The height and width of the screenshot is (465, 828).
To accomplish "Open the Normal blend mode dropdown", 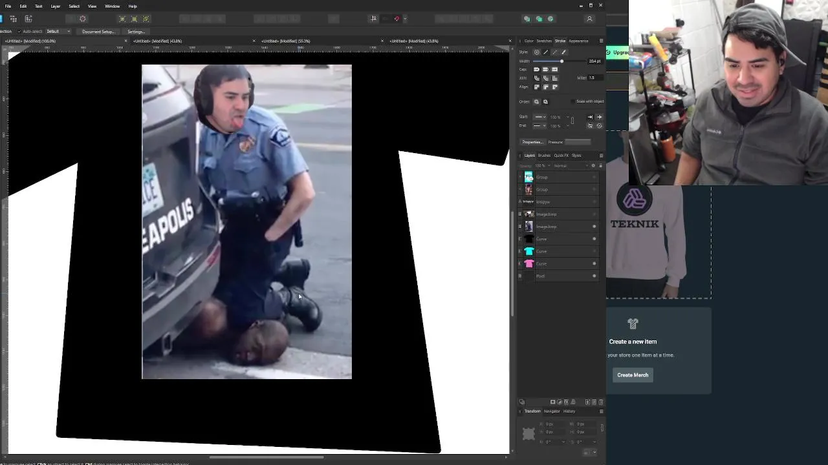I will pyautogui.click(x=570, y=165).
